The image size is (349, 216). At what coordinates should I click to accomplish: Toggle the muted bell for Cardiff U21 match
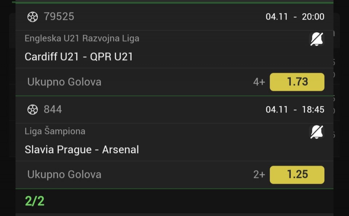pos(316,39)
